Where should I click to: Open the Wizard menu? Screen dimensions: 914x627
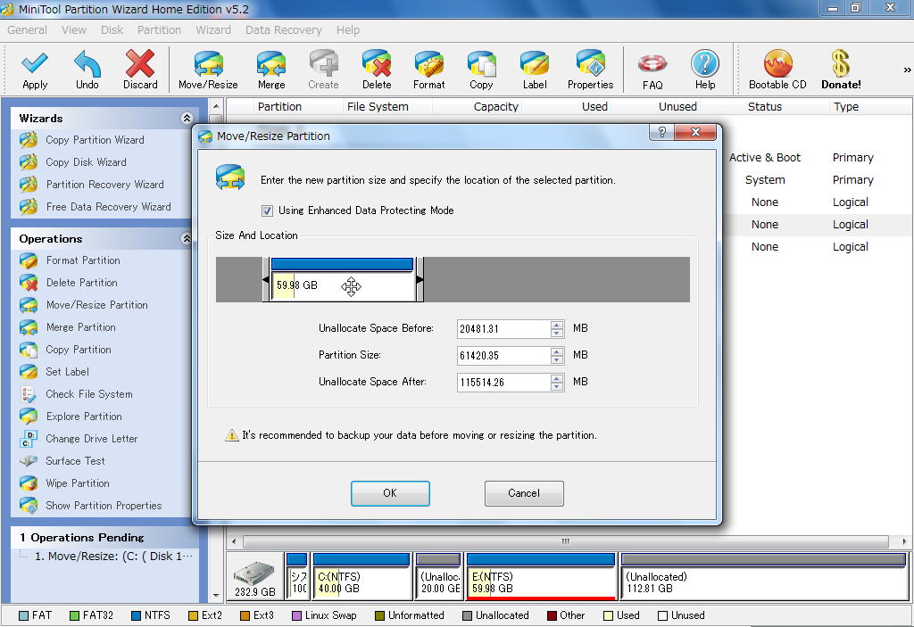point(213,29)
